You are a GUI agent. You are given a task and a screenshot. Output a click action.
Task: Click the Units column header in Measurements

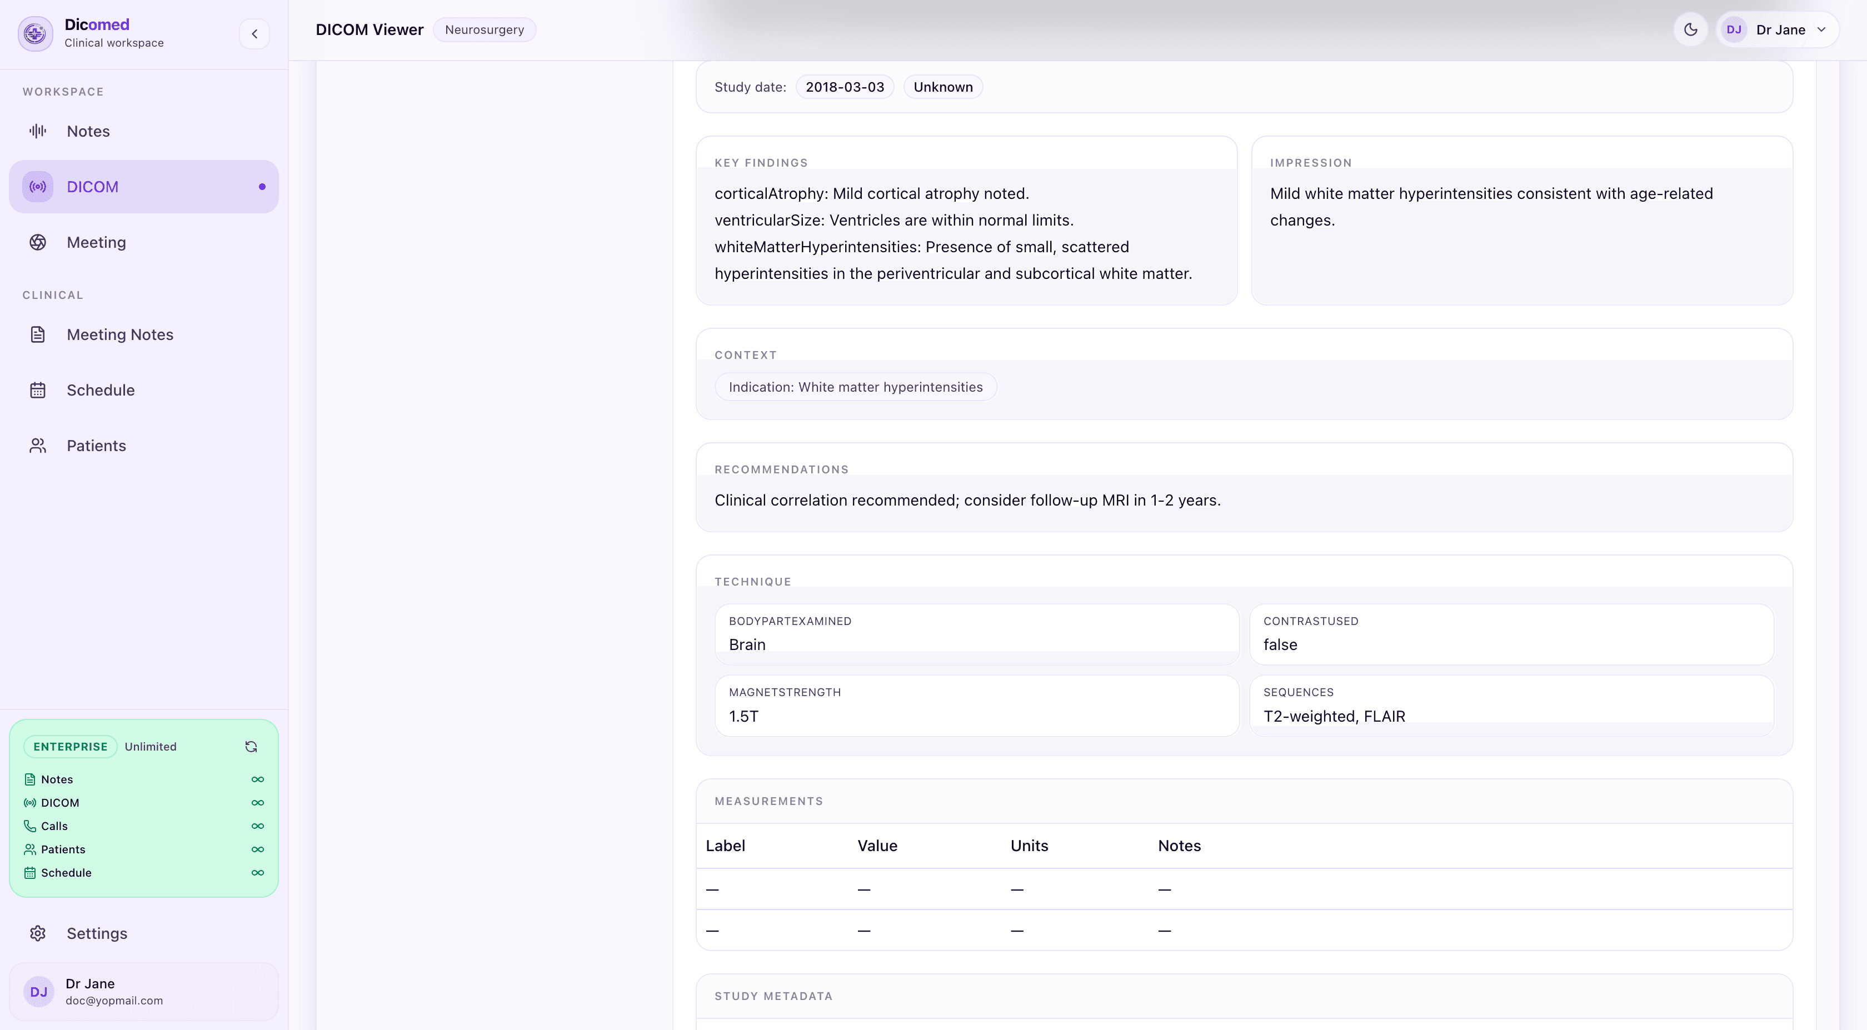1029,846
